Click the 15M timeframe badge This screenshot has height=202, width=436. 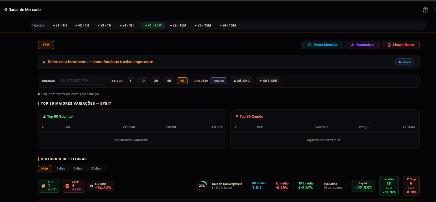point(46,45)
